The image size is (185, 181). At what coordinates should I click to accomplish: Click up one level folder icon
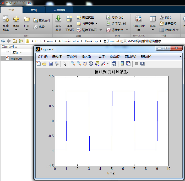pyautogui.click(x=15, y=41)
